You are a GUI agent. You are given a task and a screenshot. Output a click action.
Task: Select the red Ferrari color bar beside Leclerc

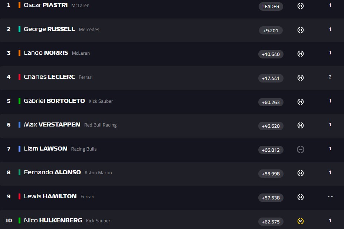click(x=19, y=77)
